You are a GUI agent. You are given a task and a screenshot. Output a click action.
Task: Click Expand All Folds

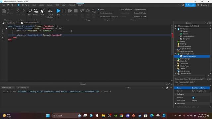coord(140,13)
